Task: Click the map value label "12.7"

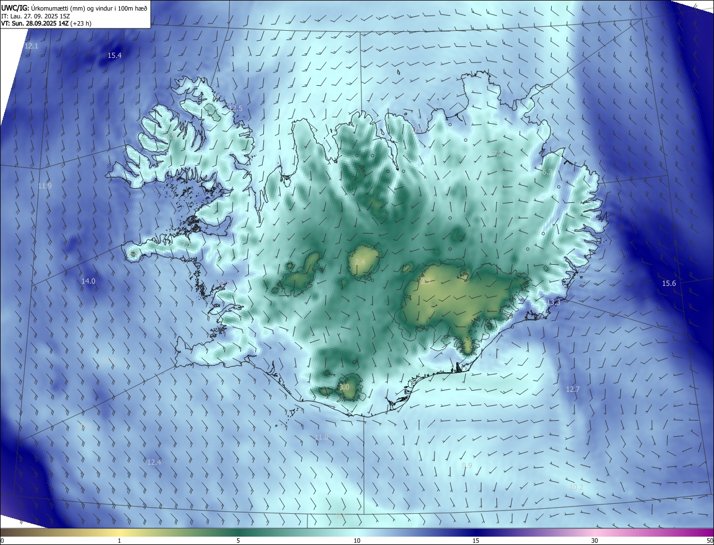Action: click(573, 389)
